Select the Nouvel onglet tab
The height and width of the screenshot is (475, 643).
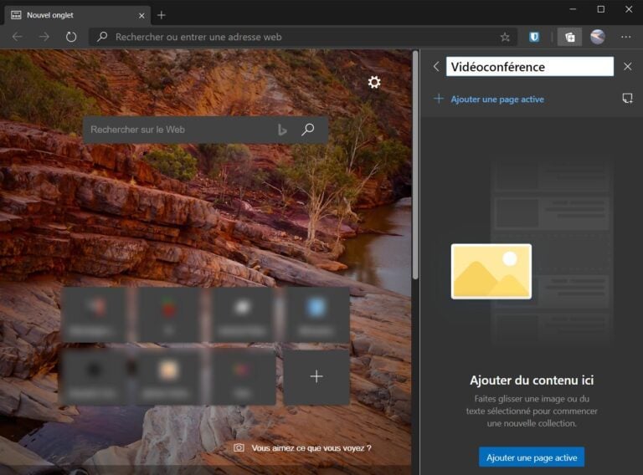pyautogui.click(x=77, y=15)
